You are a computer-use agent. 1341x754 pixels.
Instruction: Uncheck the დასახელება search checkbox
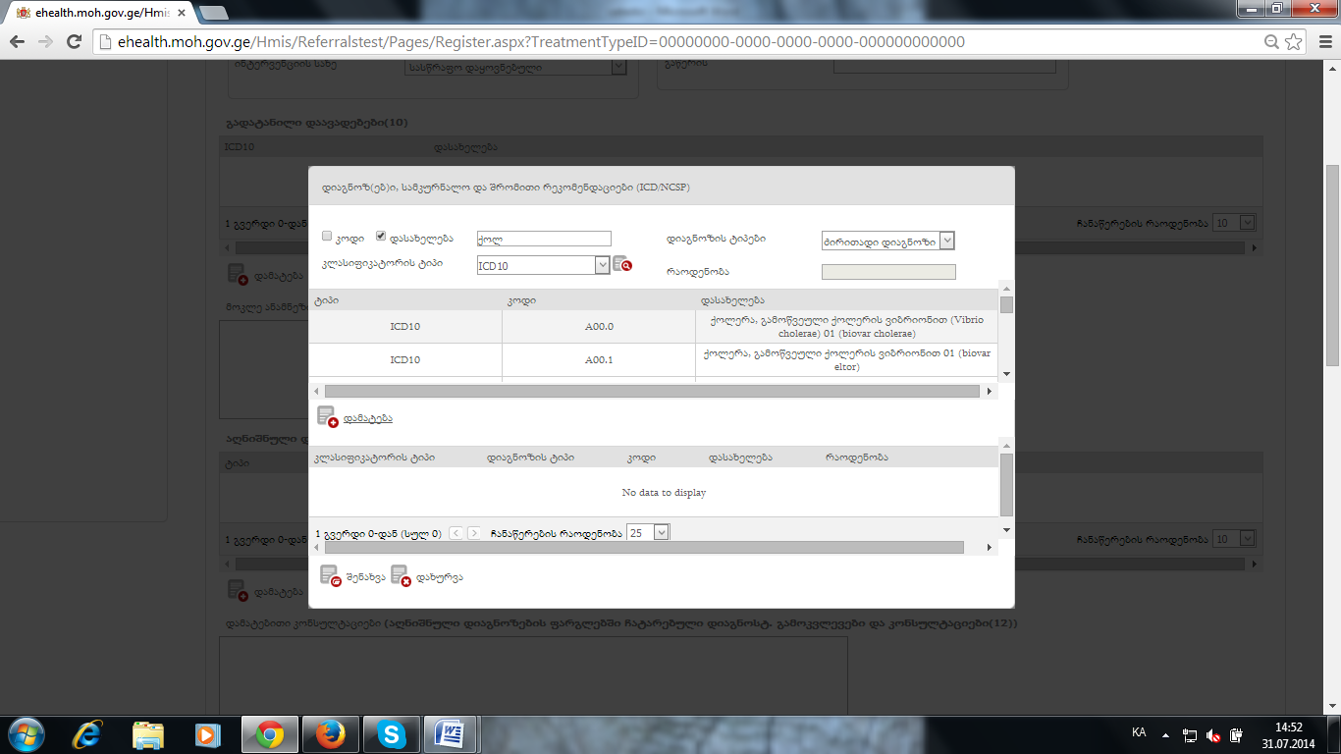coord(381,237)
